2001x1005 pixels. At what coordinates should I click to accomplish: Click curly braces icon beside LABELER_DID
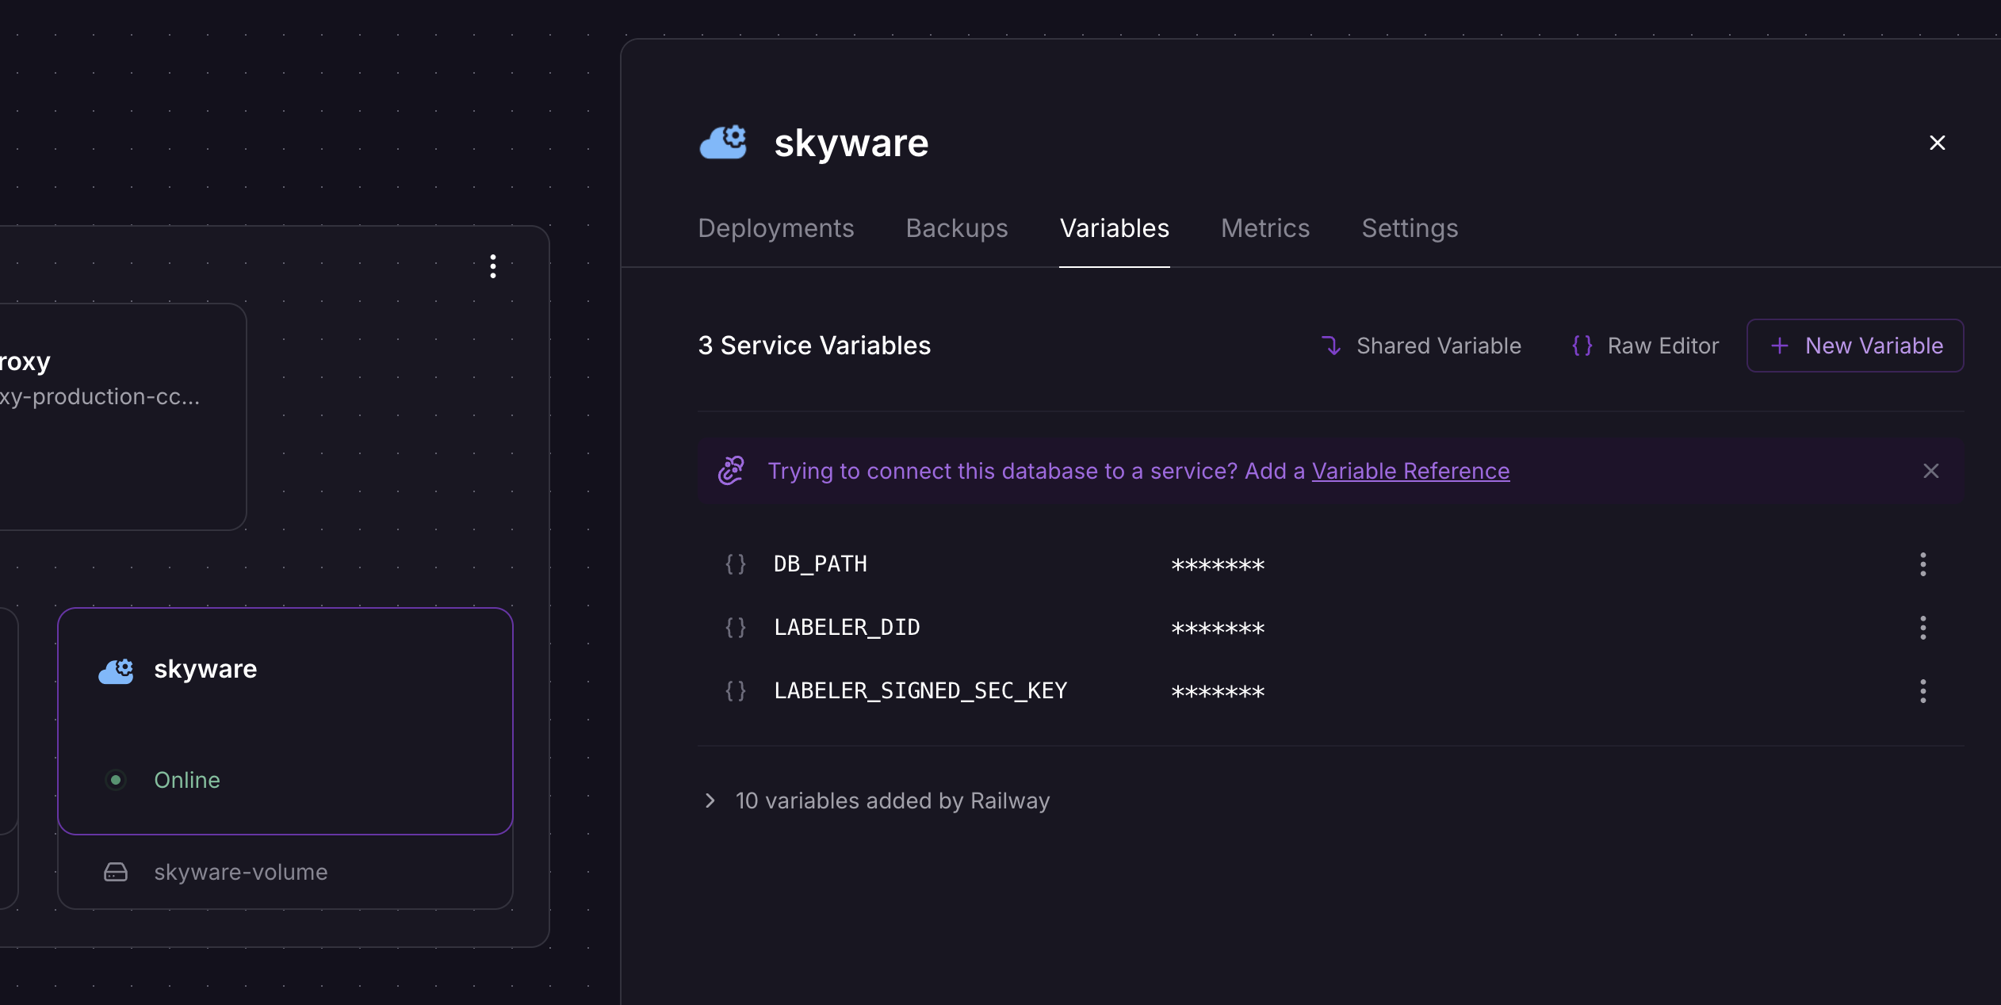click(736, 628)
